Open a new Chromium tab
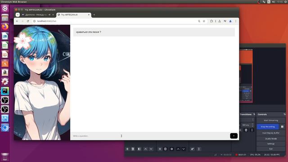Screen dimensions: 288x162 click(94, 15)
